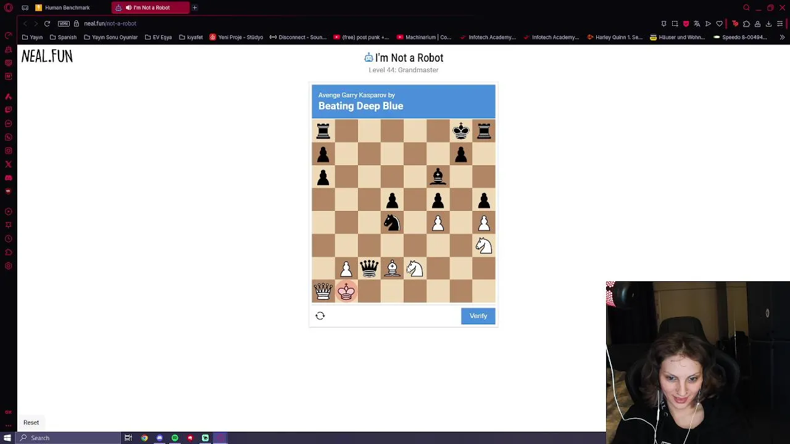Select the white pawn on h4

point(484,223)
